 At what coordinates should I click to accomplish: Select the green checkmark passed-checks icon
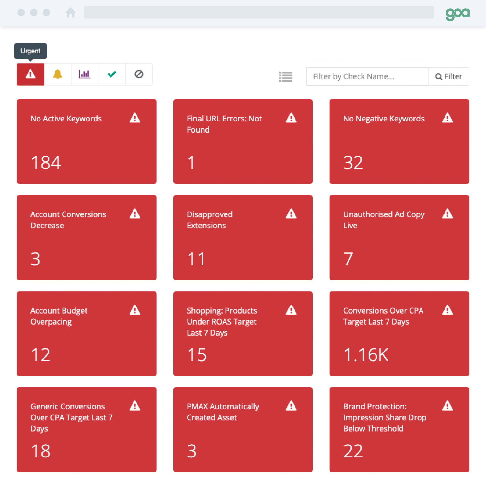pos(112,74)
